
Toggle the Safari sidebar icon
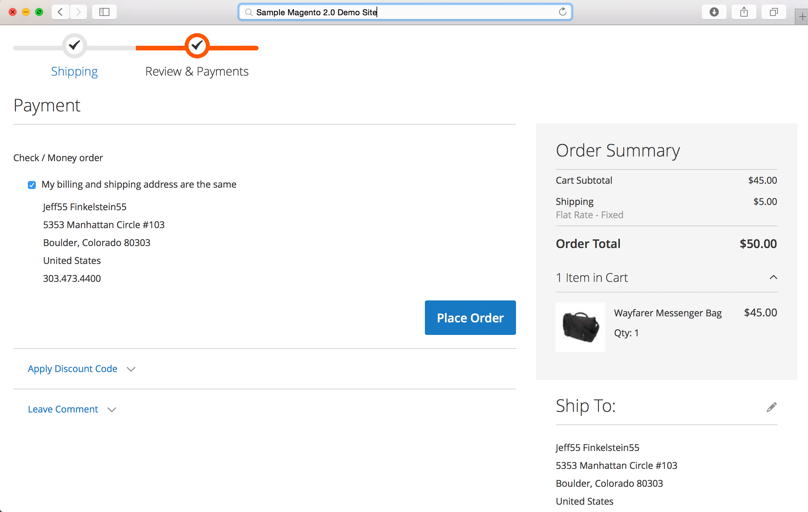(x=104, y=12)
